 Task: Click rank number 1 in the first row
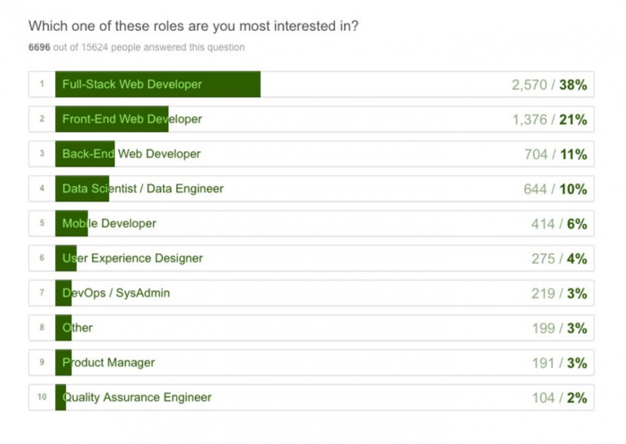tap(42, 84)
